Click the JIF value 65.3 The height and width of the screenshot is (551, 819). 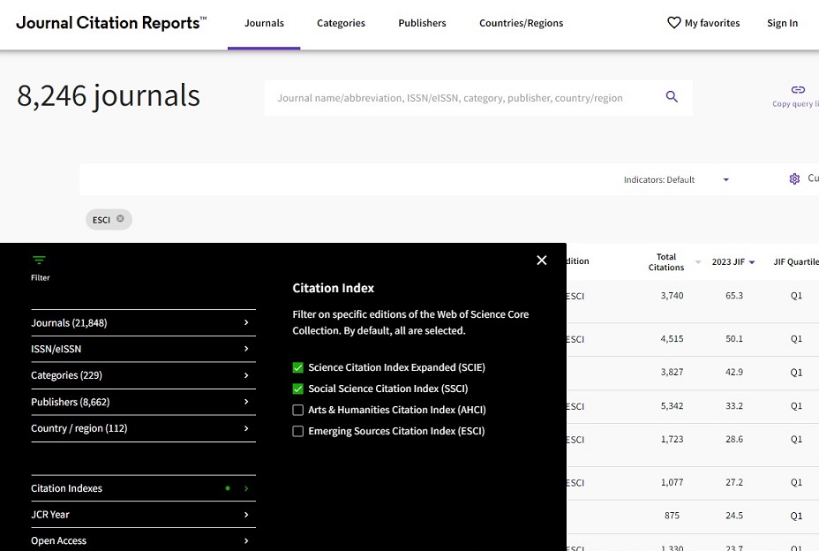point(734,295)
